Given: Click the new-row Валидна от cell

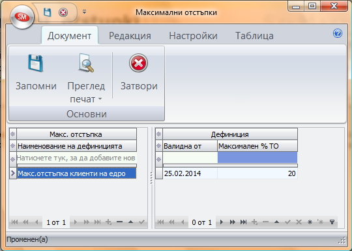Looking at the screenshot, I should coord(190,158).
